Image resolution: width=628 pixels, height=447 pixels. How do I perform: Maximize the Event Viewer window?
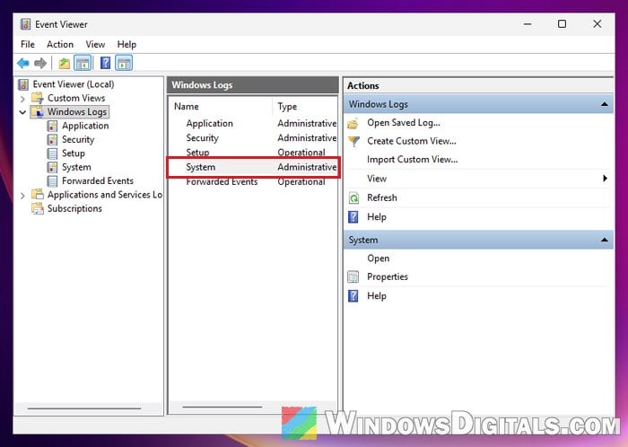(x=562, y=24)
